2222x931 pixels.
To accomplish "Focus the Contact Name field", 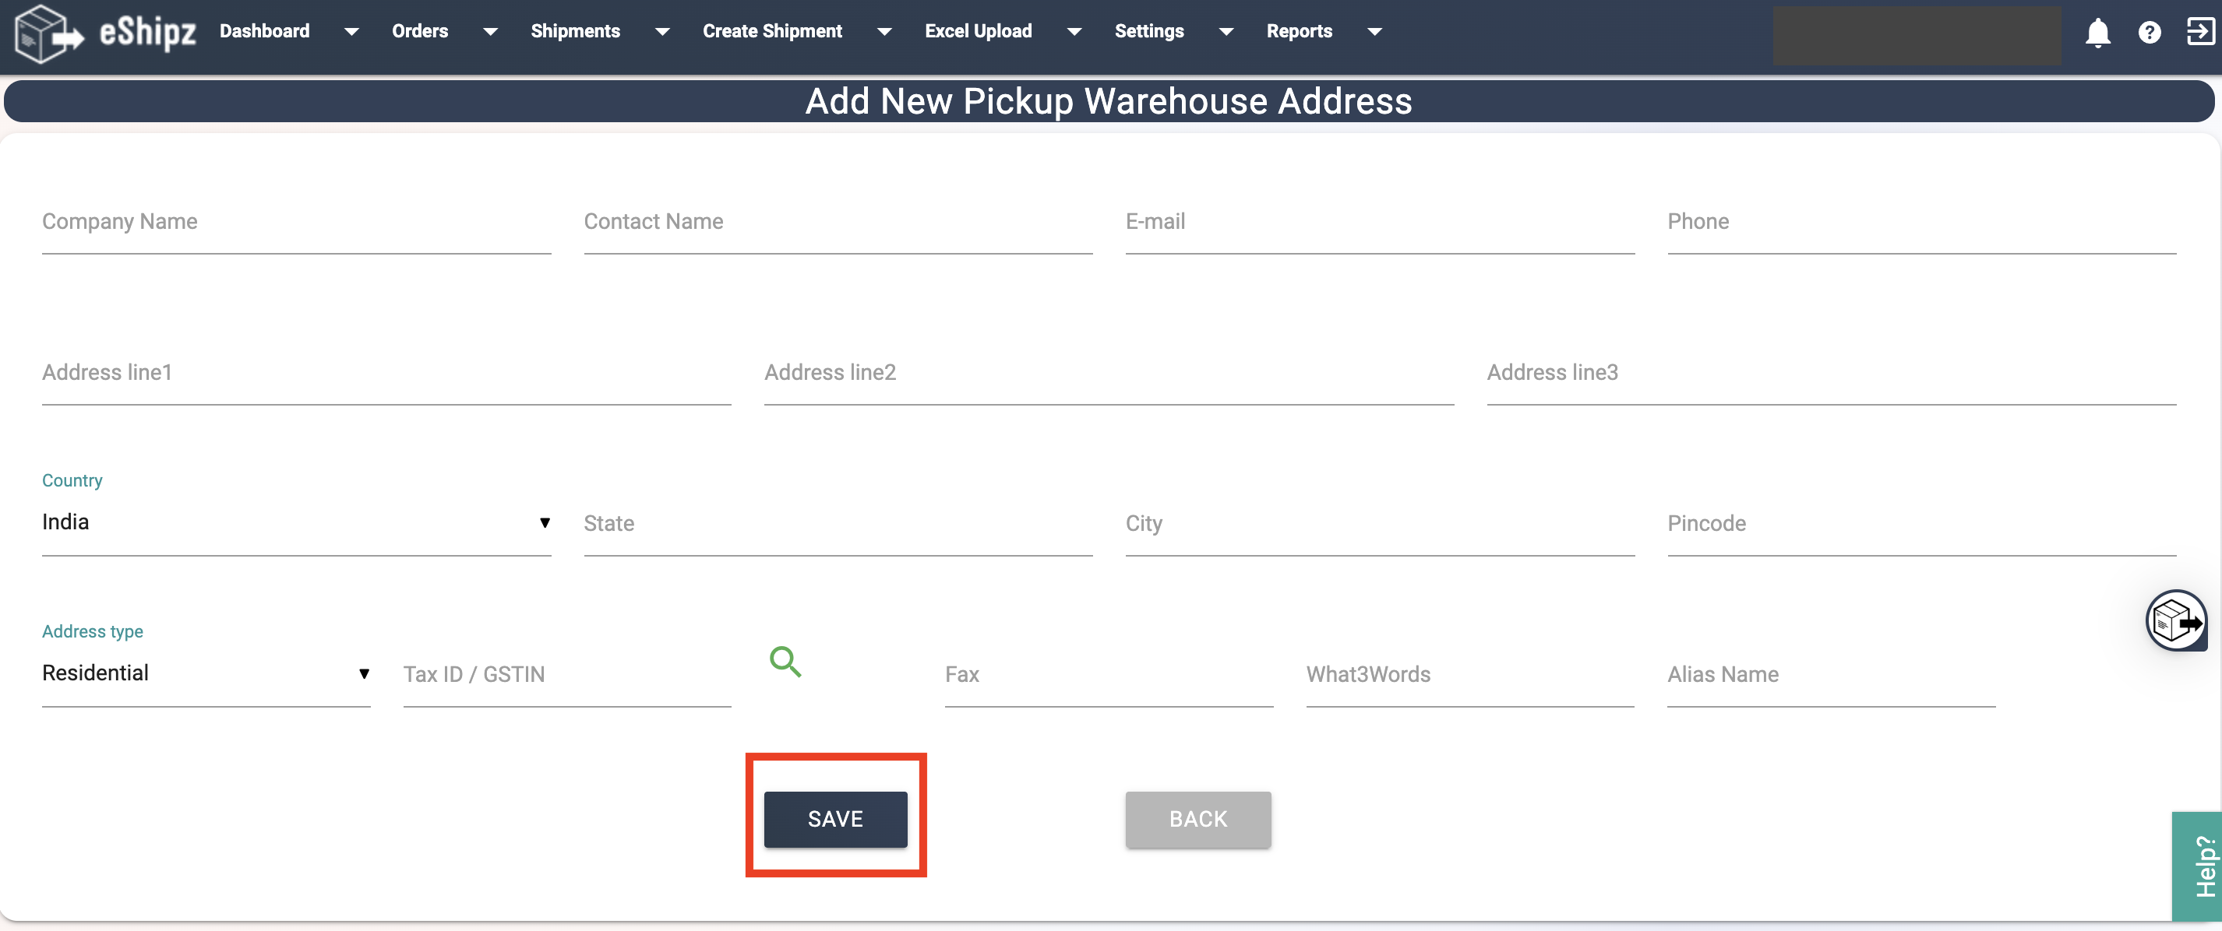I will click(838, 223).
